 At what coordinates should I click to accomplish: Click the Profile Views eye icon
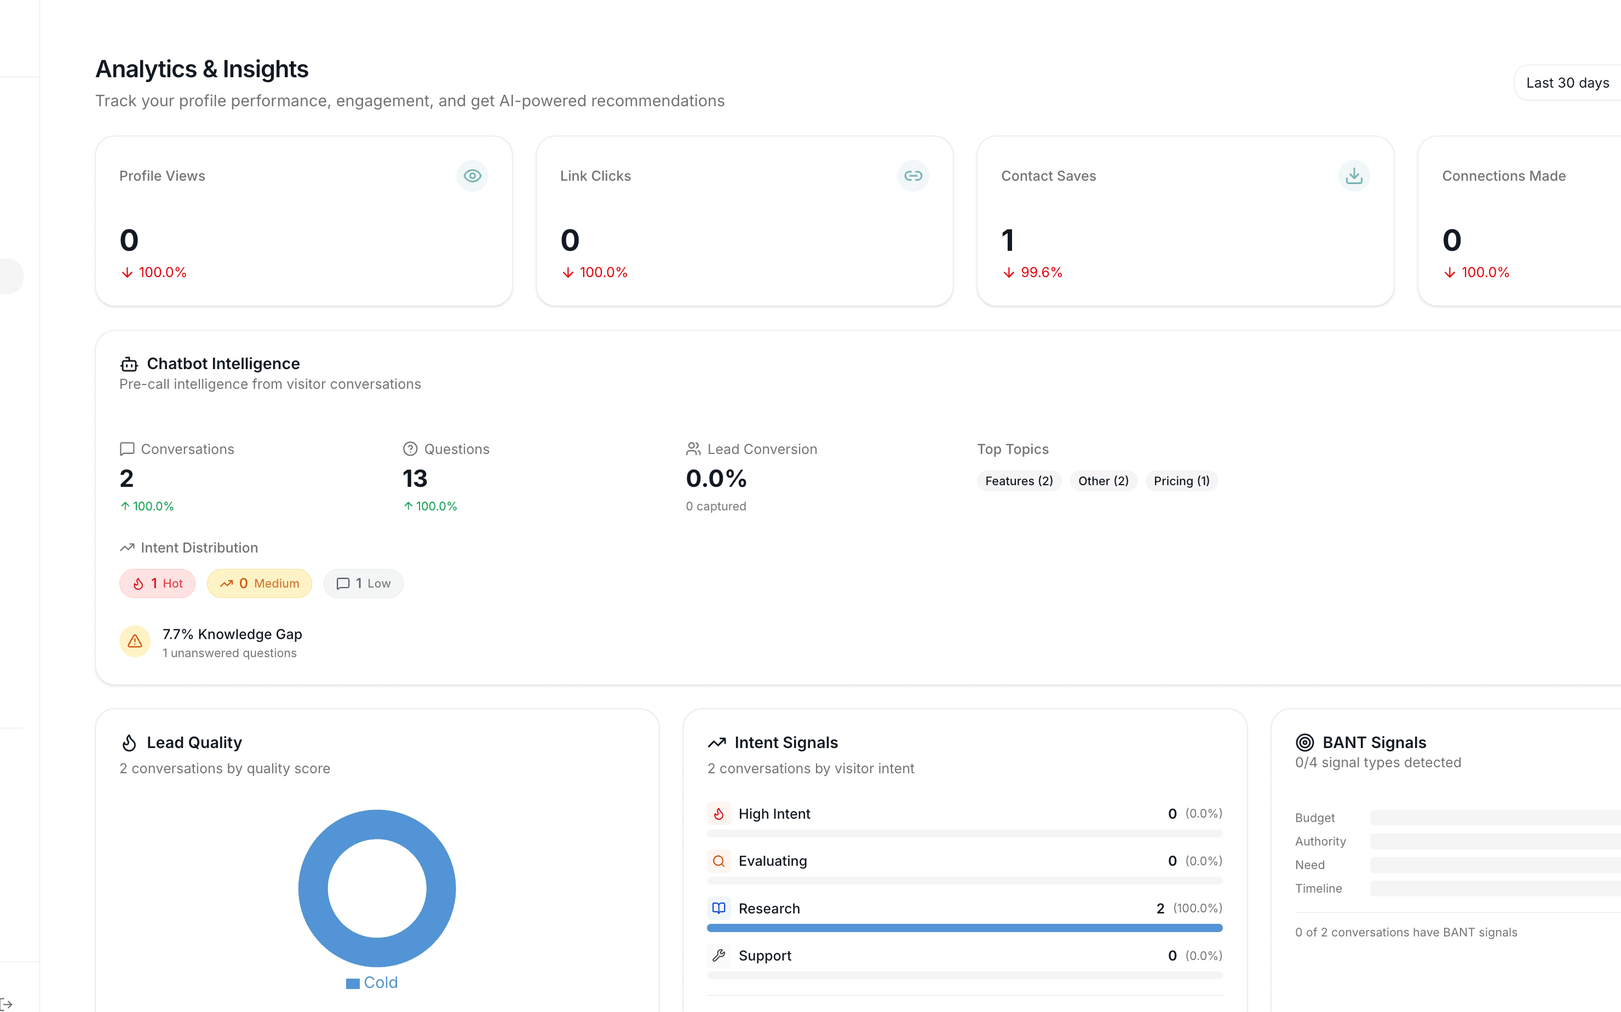pos(472,175)
